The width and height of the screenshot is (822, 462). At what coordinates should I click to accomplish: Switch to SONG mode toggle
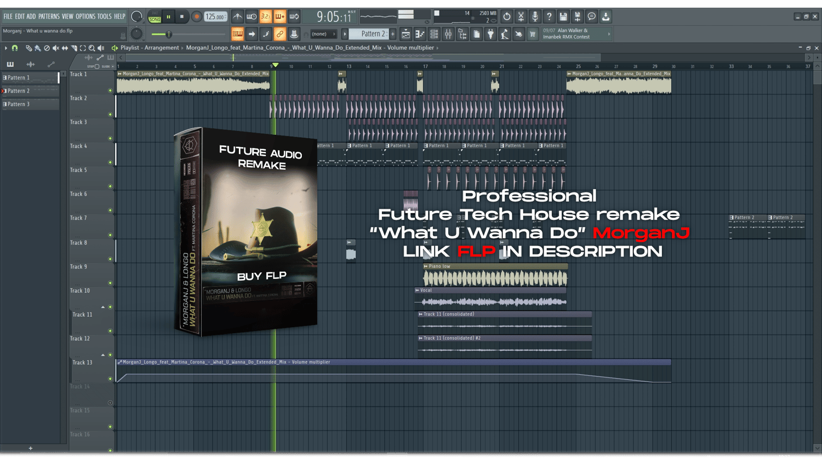(155, 19)
